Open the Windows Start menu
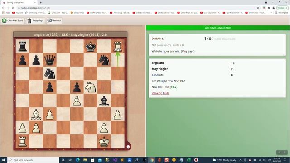Image resolution: width=290 pixels, height=163 pixels. (x=4, y=160)
